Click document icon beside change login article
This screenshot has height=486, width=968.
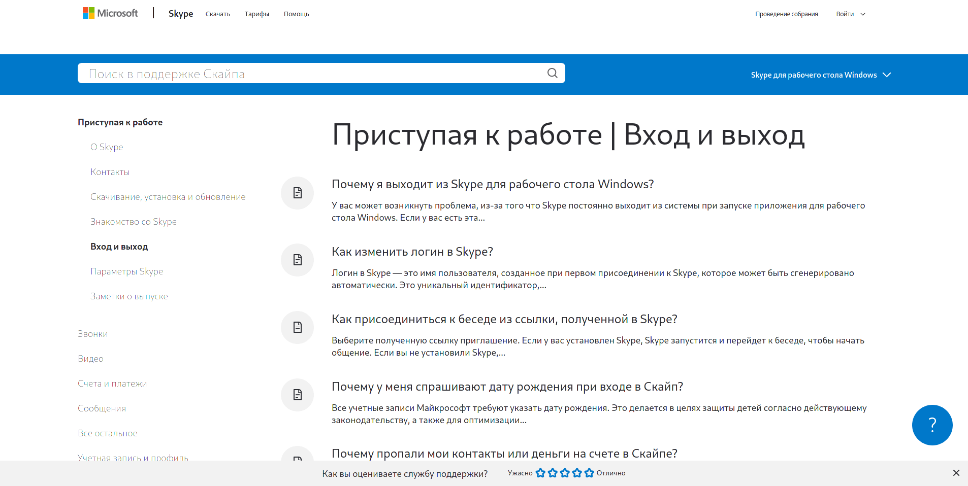pyautogui.click(x=297, y=260)
